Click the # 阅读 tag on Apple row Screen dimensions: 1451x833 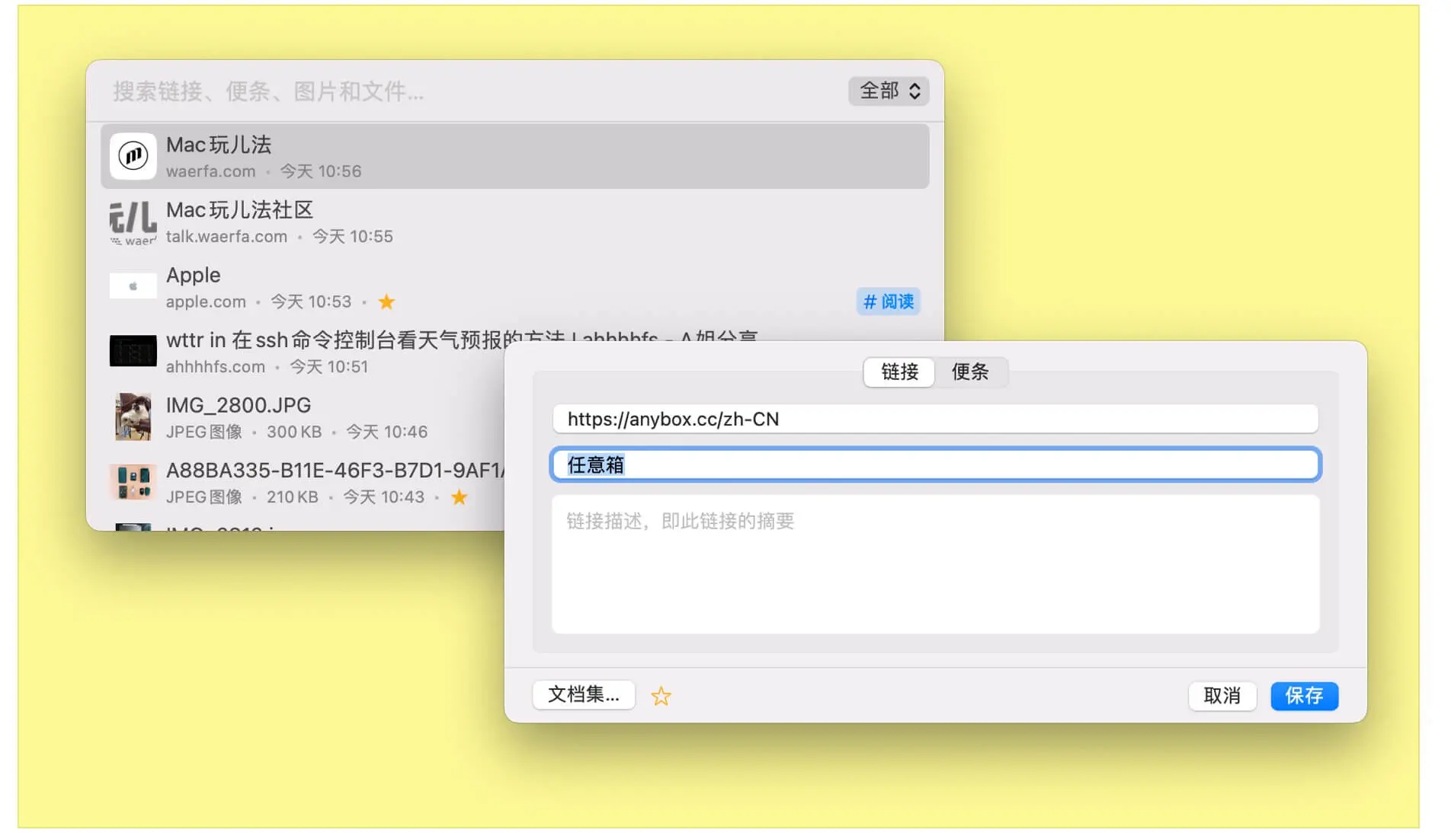[889, 302]
